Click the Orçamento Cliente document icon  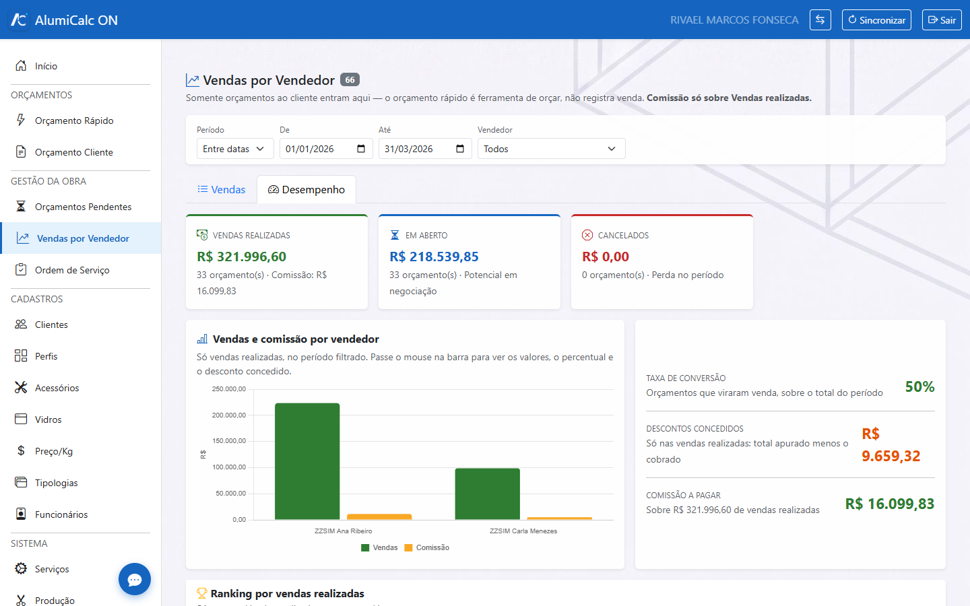click(21, 151)
